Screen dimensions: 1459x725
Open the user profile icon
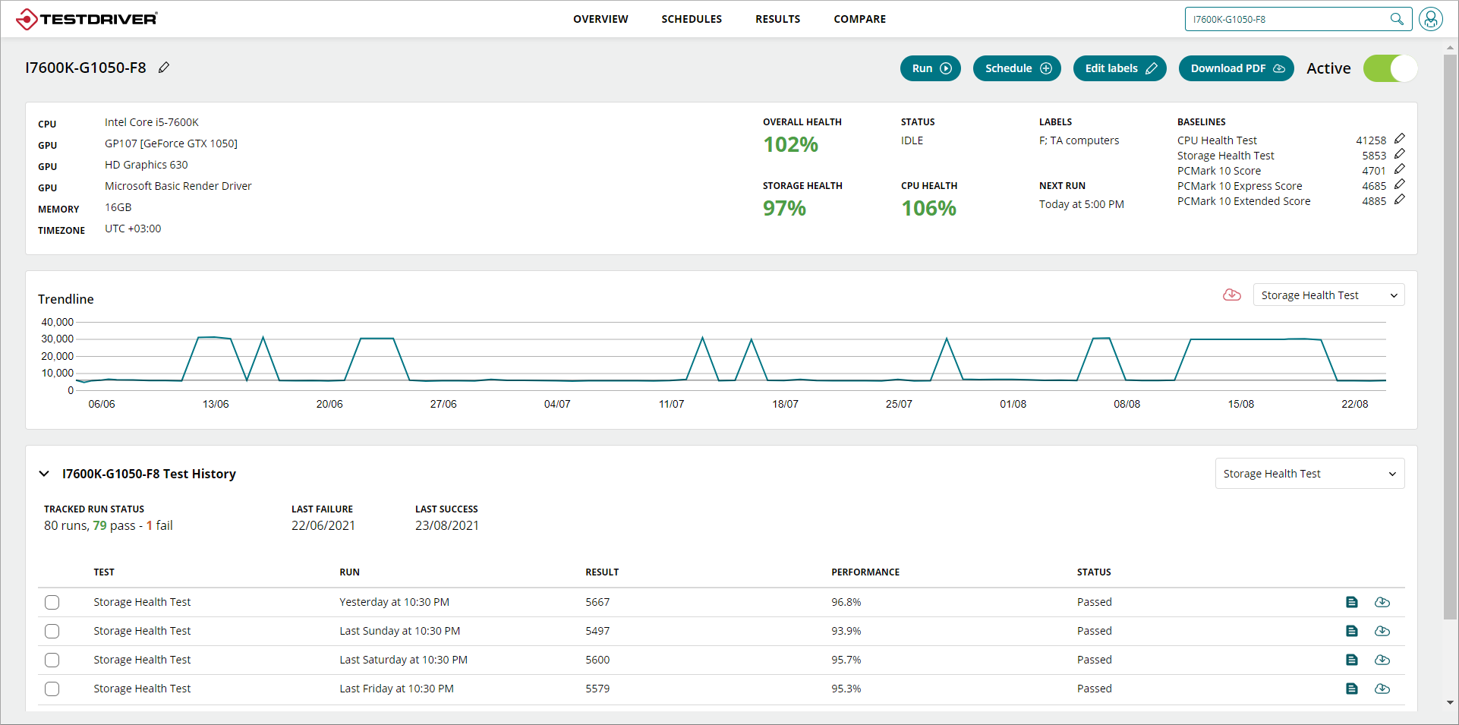pyautogui.click(x=1430, y=19)
